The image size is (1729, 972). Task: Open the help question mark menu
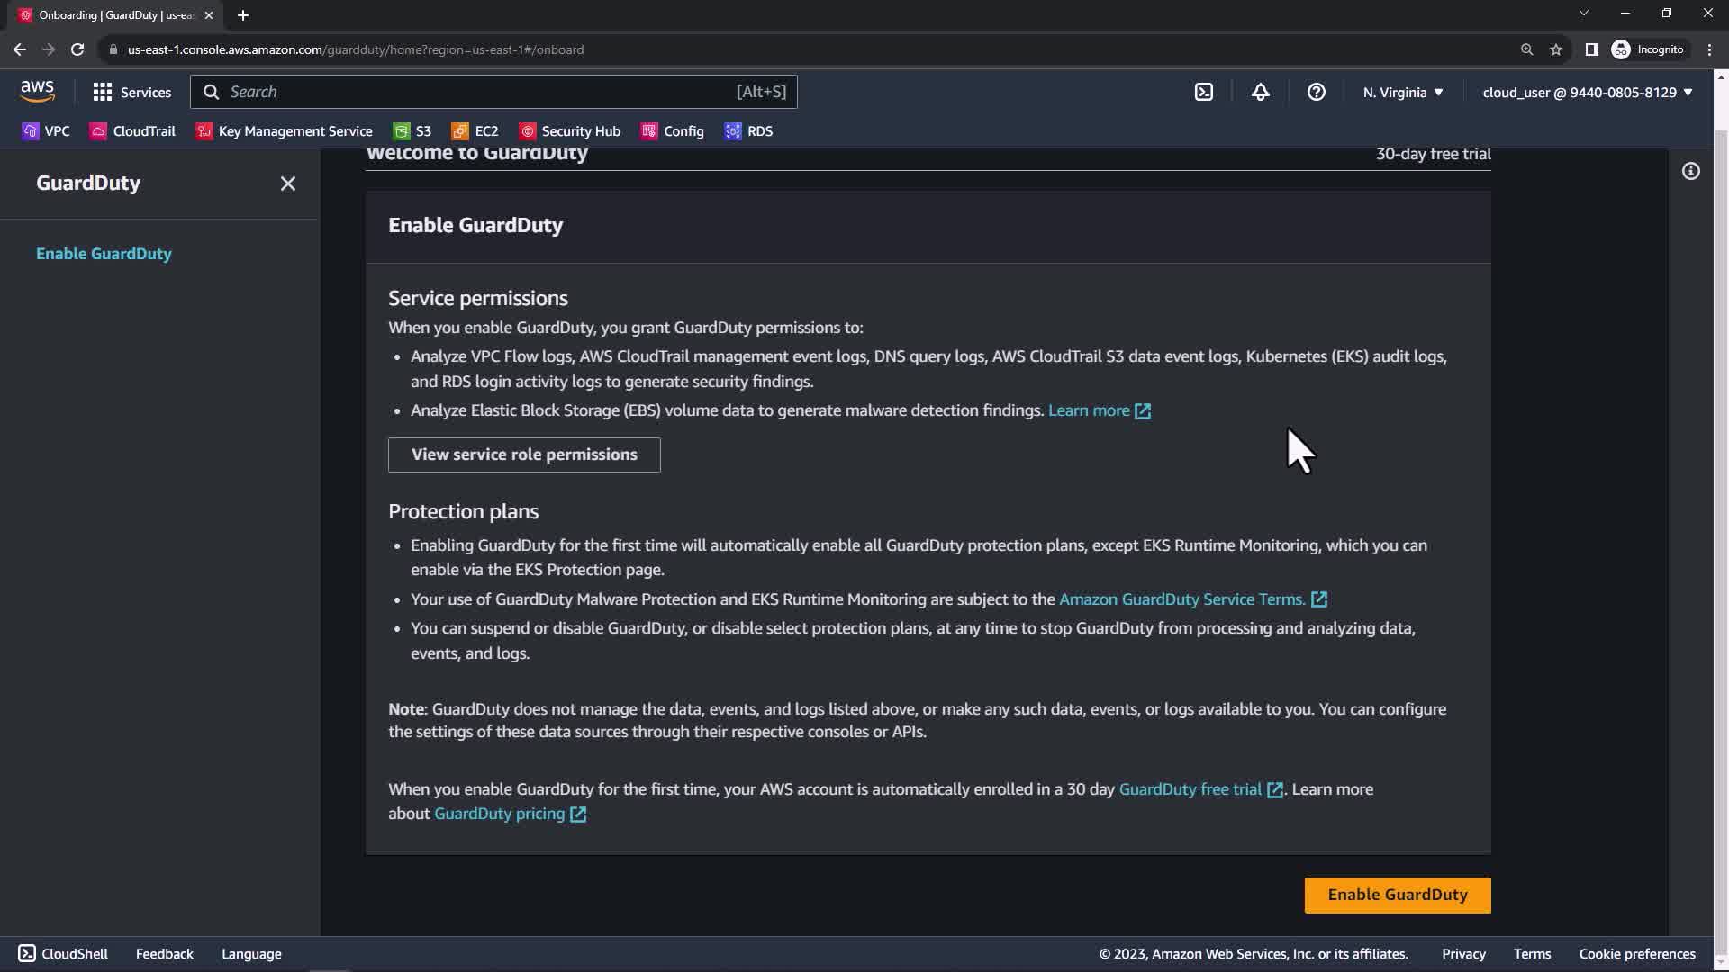tap(1316, 92)
